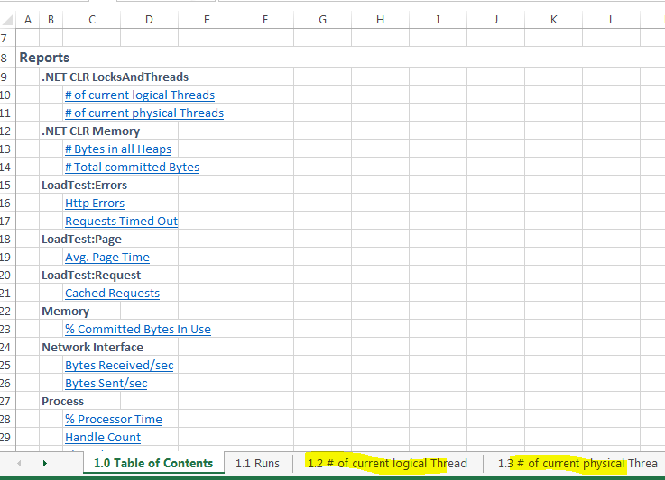
Task: Open the 'Handle Count' link
Action: pos(103,437)
